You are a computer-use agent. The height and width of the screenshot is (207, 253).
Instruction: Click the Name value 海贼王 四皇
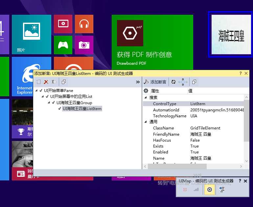point(201,158)
